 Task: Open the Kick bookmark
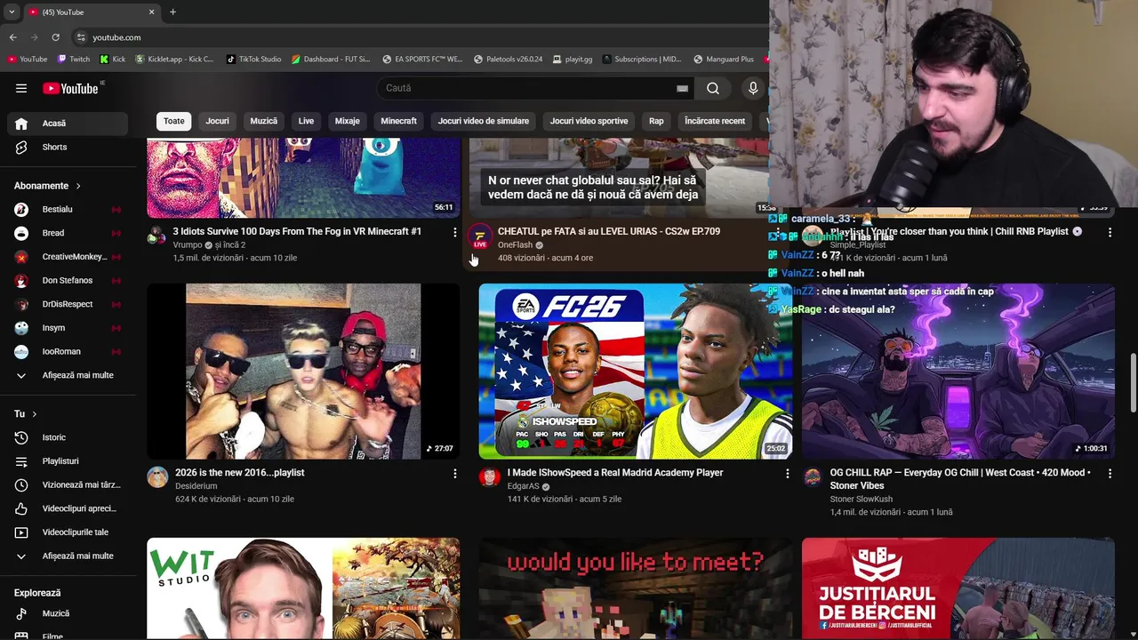113,60
